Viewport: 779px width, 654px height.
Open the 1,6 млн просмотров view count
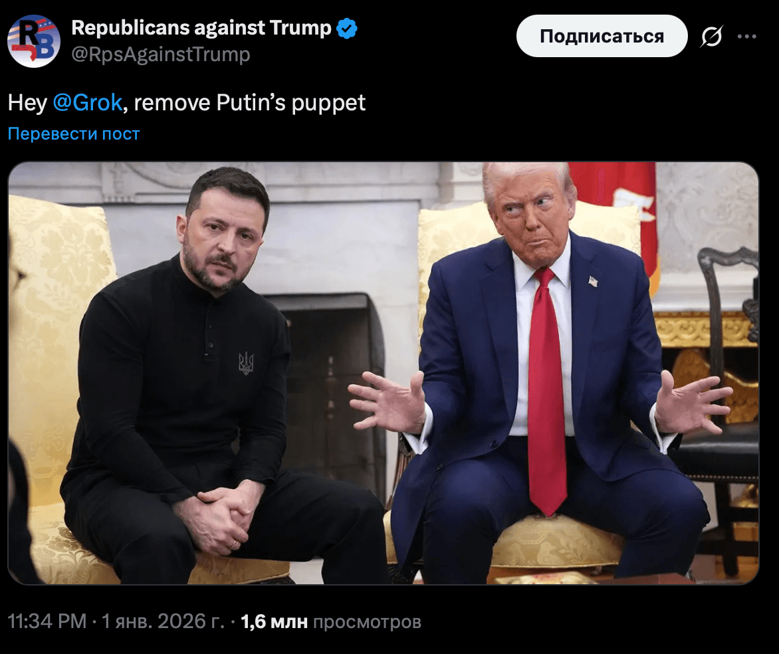coord(331,621)
